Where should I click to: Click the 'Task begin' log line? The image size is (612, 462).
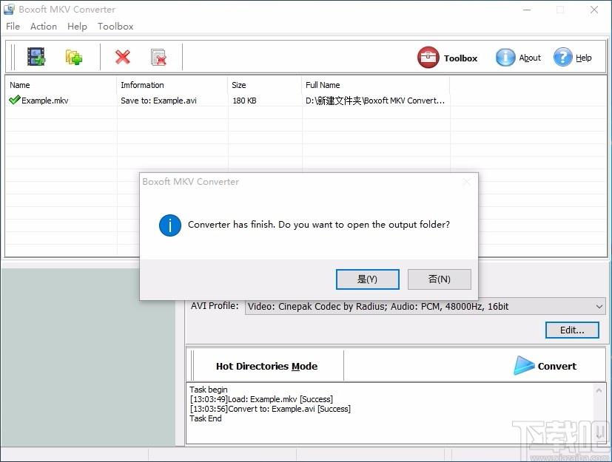[209, 390]
